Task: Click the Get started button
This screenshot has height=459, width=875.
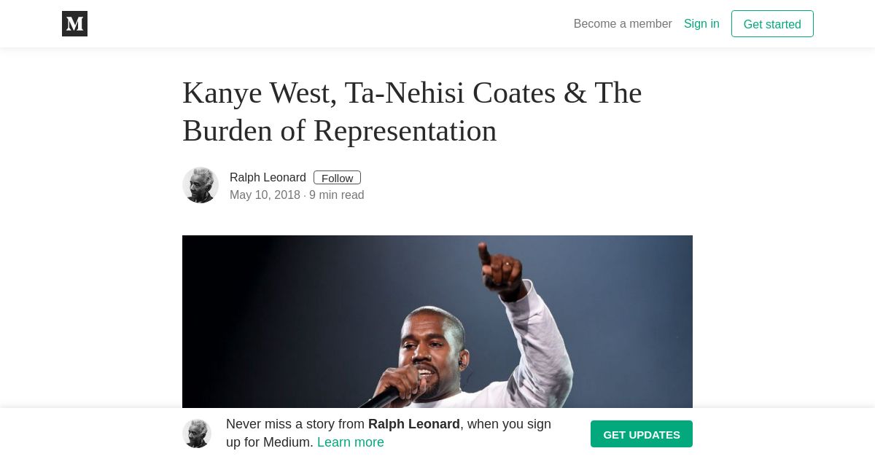Action: click(x=772, y=24)
